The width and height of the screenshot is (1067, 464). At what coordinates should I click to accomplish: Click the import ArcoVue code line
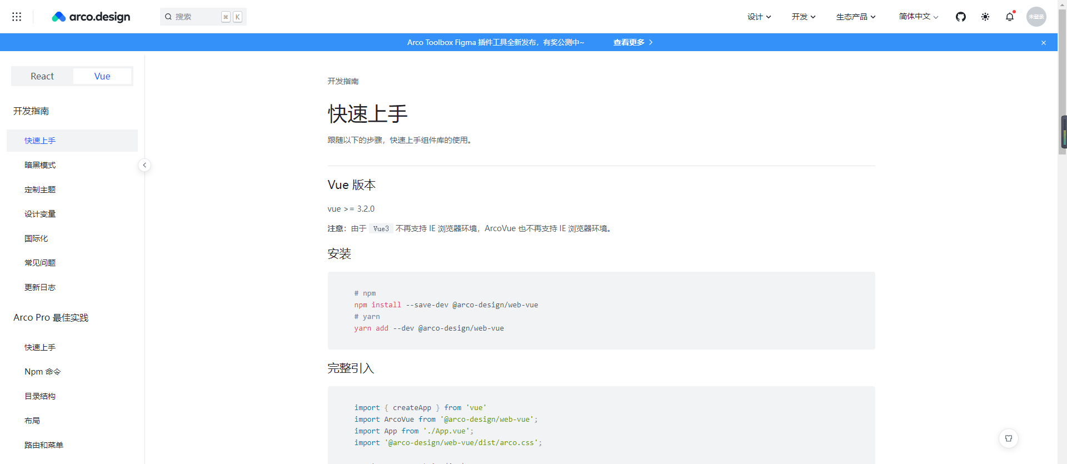pyautogui.click(x=446, y=420)
